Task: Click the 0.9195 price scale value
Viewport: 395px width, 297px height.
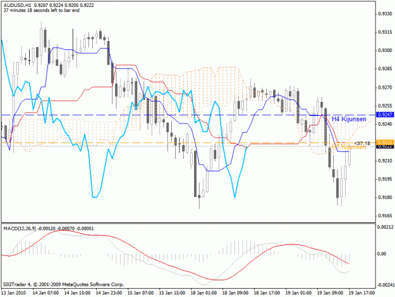Action: click(x=386, y=179)
